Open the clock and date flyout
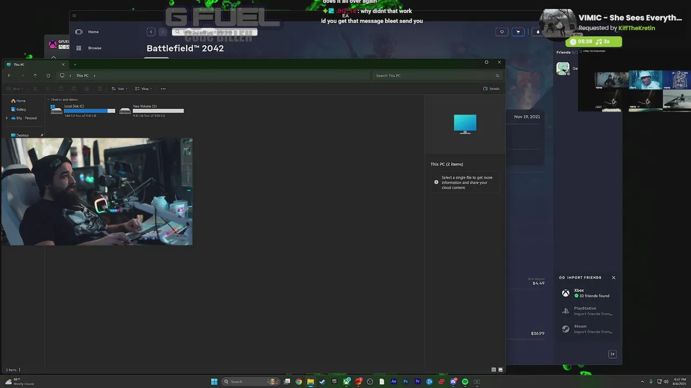The image size is (691, 388). 679,382
